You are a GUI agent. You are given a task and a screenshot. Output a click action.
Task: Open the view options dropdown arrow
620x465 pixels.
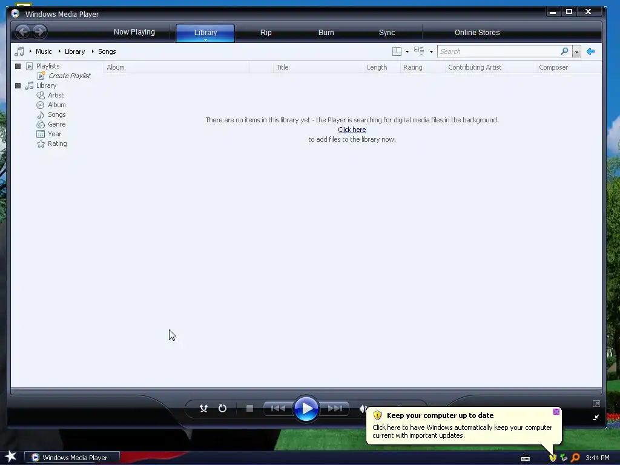431,52
